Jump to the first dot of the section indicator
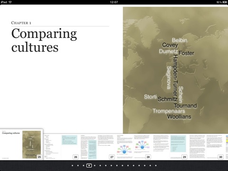This screenshot has height=171, width=228. 72,165
